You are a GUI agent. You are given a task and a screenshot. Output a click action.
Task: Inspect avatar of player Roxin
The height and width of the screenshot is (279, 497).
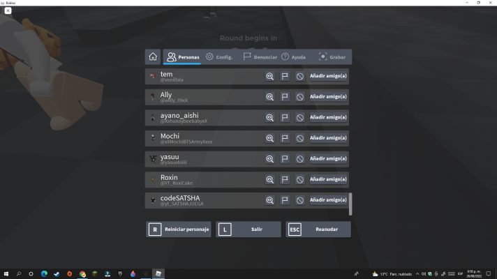pos(269,179)
